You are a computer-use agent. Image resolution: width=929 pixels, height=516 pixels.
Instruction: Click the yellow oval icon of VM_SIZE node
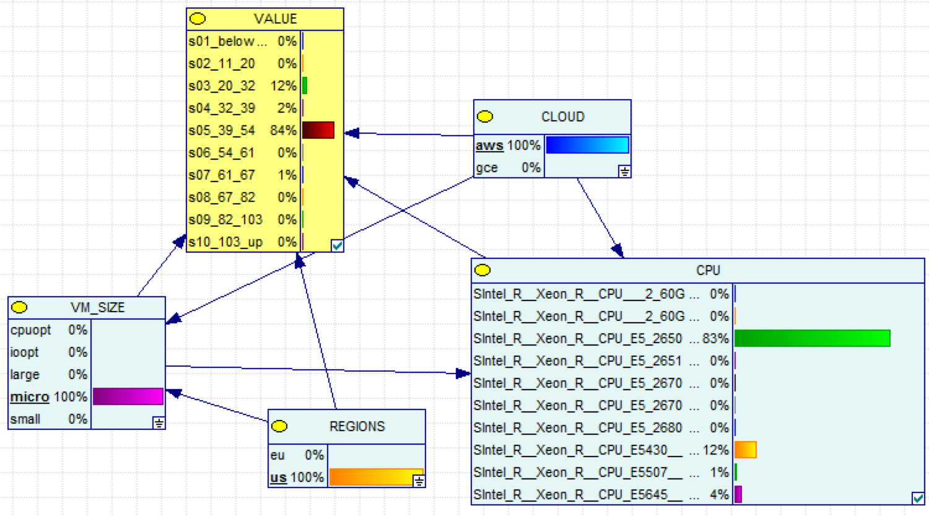pyautogui.click(x=19, y=307)
